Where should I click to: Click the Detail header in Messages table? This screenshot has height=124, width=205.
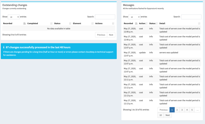point(162,23)
